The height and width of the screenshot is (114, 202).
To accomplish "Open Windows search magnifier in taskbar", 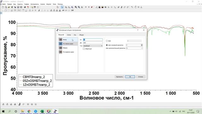I will click(x=9, y=111).
